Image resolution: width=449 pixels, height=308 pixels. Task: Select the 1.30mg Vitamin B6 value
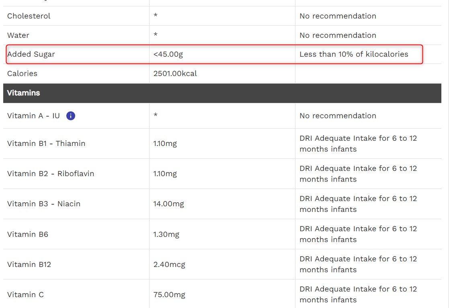(x=166, y=234)
